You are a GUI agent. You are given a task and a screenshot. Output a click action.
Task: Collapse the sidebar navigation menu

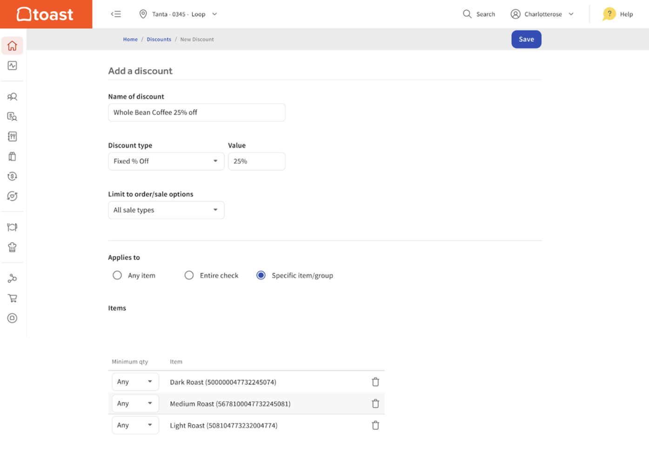(116, 14)
